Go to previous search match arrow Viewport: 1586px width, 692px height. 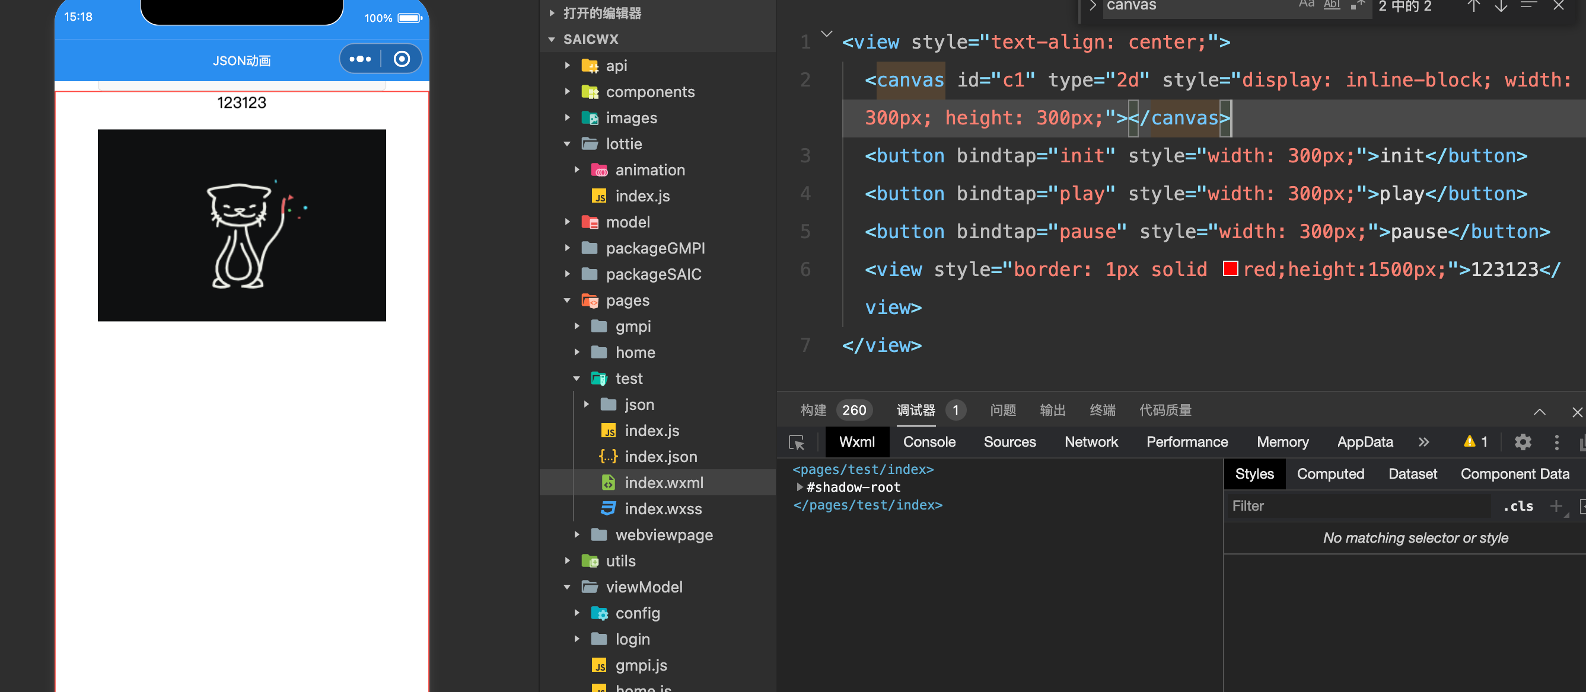pyautogui.click(x=1473, y=6)
